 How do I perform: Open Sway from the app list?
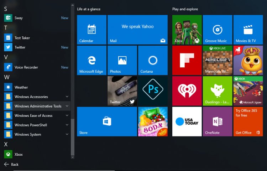click(37, 18)
